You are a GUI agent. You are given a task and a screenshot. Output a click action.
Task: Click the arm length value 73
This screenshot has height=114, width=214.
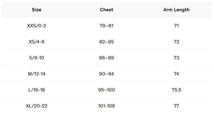click(x=176, y=58)
